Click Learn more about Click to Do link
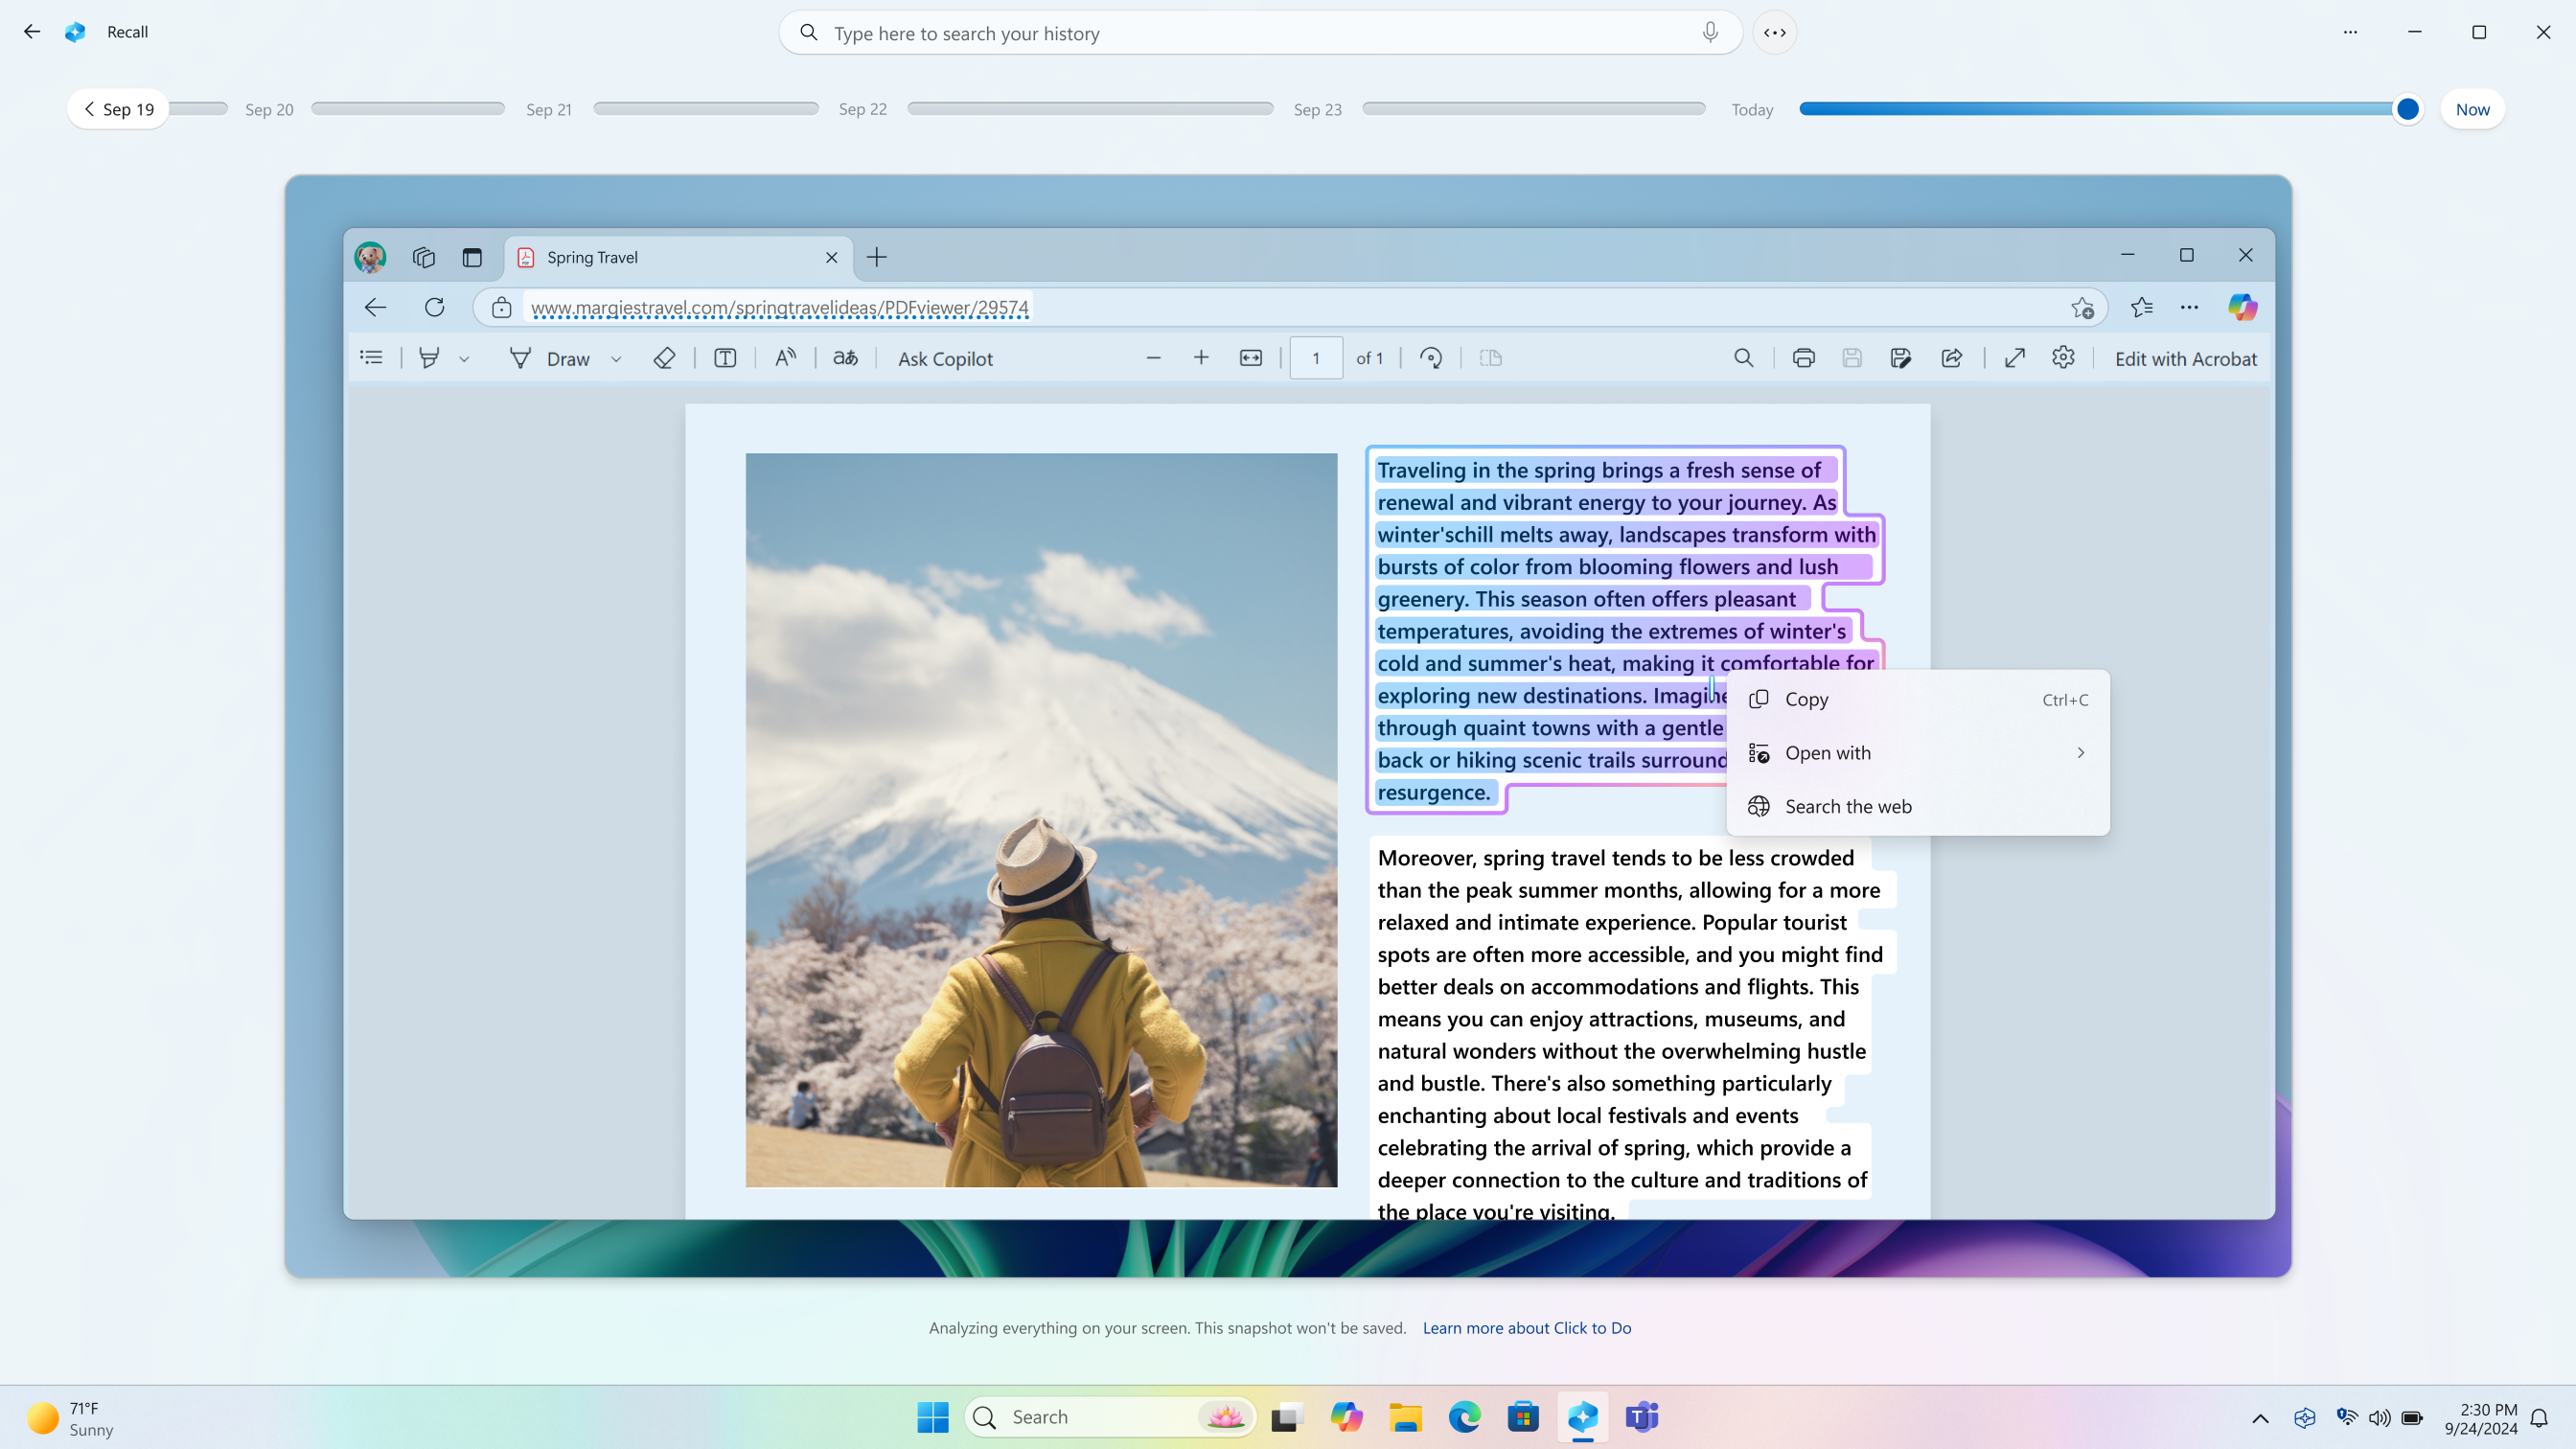The width and height of the screenshot is (2576, 1449). (1527, 1327)
